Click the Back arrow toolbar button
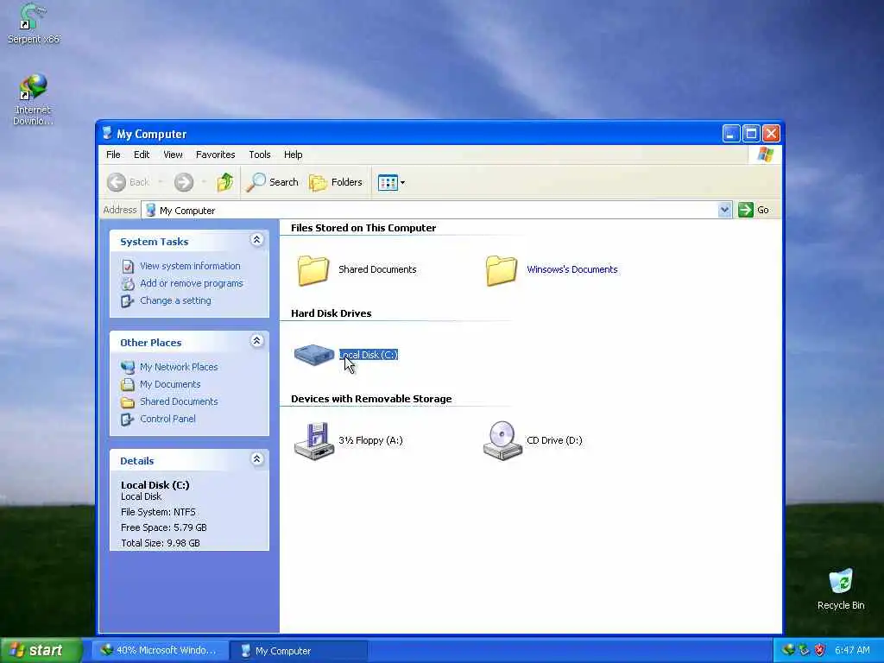Screen dimensions: 884x663 click(x=128, y=182)
